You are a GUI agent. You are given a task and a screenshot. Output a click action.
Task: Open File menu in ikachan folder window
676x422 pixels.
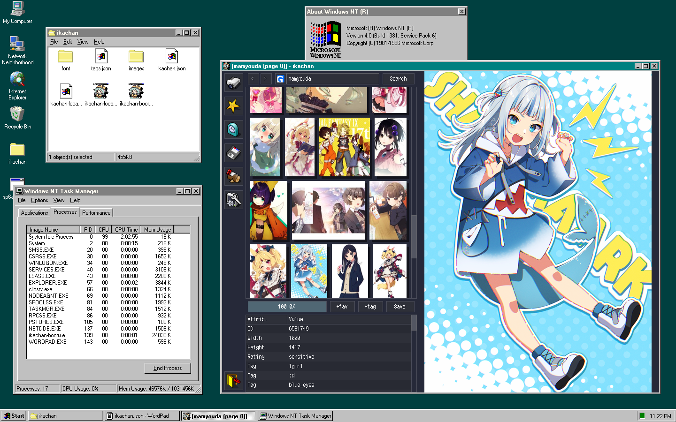(x=54, y=42)
